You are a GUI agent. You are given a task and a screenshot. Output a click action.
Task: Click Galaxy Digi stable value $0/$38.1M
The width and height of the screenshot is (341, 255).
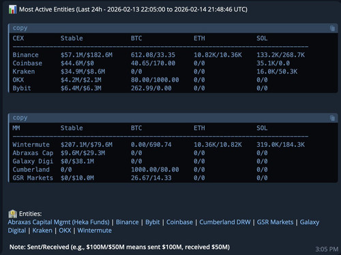point(77,161)
